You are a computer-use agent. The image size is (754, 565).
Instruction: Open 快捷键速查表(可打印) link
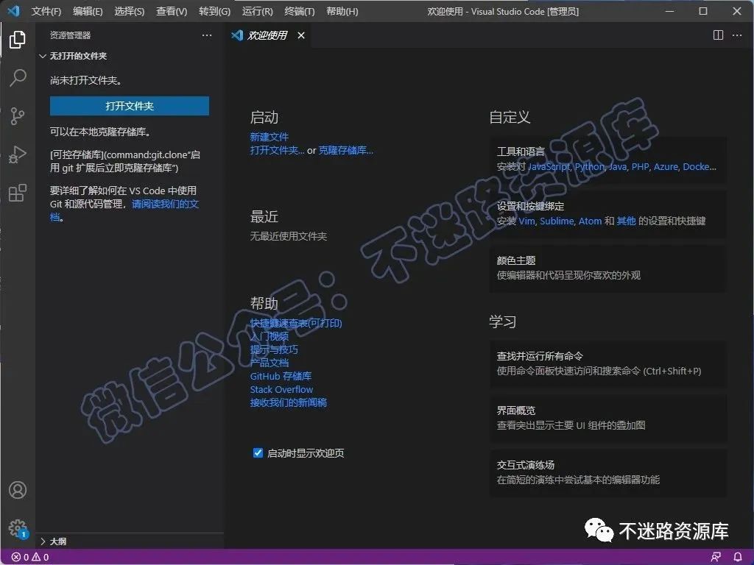pos(296,324)
